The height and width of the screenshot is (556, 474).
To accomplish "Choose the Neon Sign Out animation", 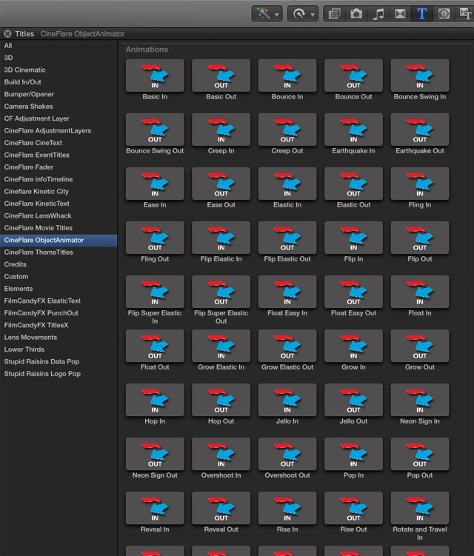I will pyautogui.click(x=155, y=454).
